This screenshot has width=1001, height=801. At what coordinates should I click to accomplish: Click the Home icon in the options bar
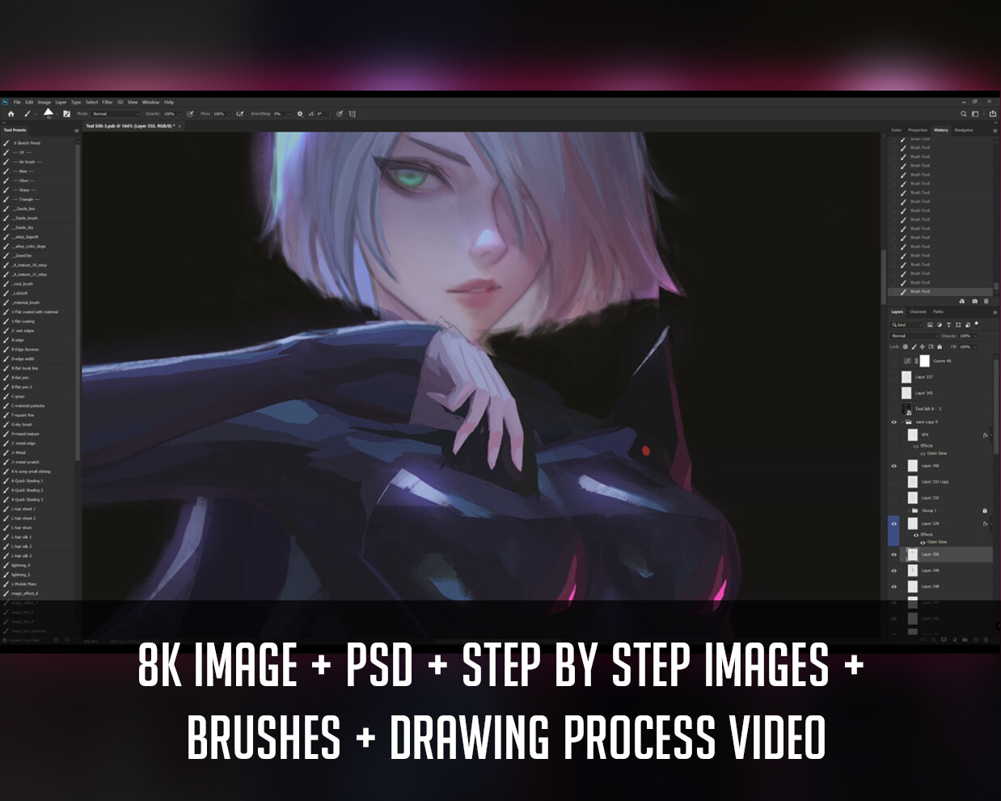11,114
